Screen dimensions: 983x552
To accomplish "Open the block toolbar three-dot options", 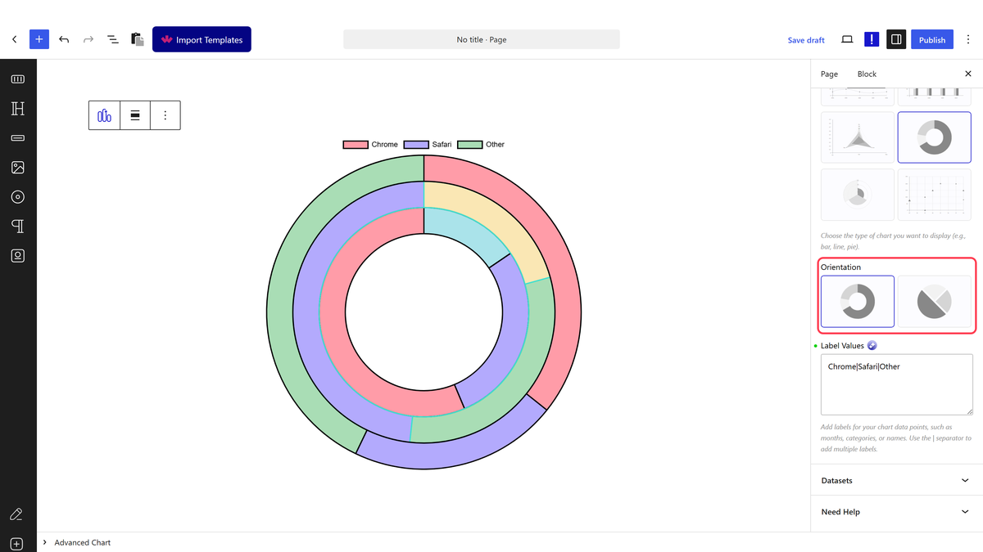I will click(x=165, y=115).
